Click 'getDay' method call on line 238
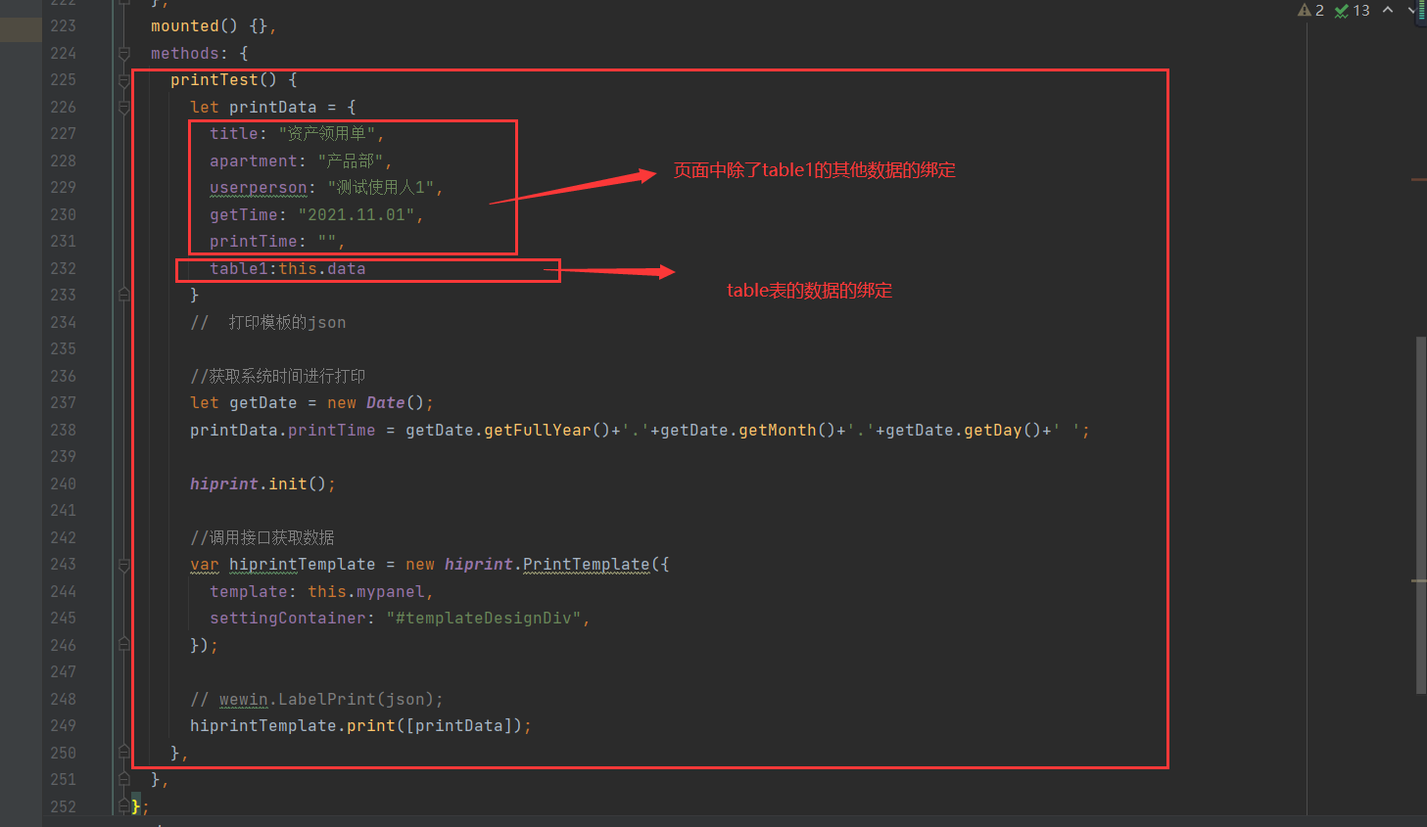Screen dimensions: 1427x827 [x=992, y=431]
